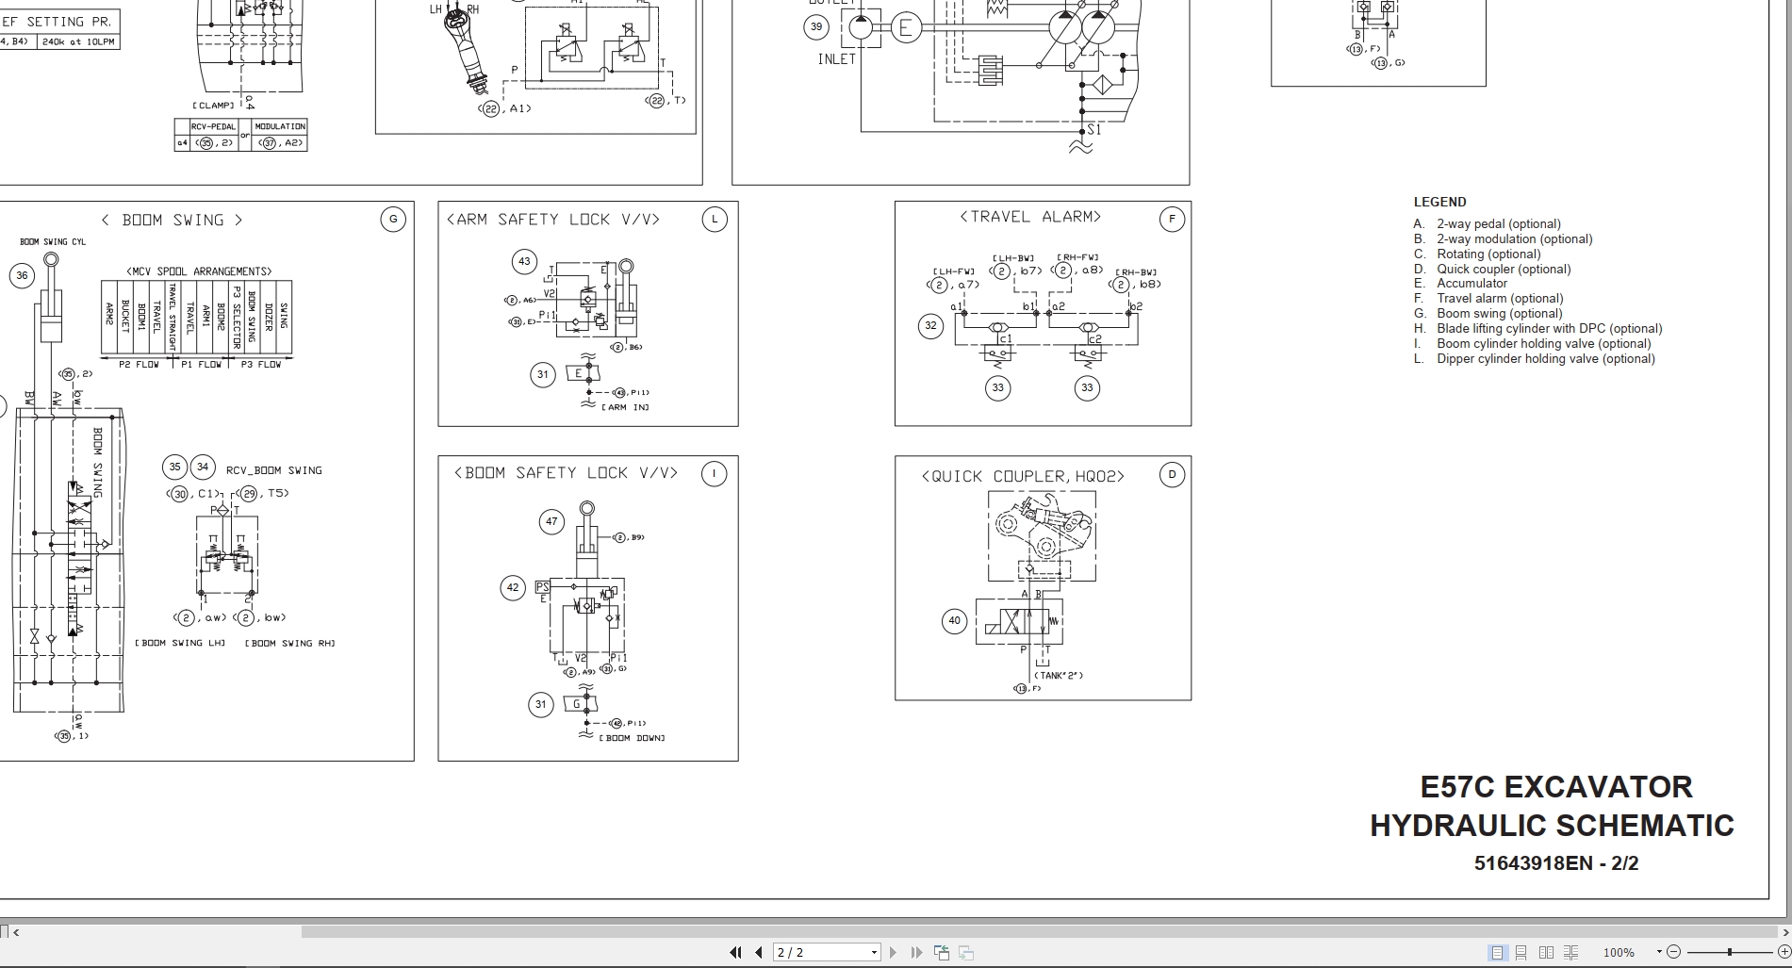The width and height of the screenshot is (1792, 968).
Task: Enable two-page continuous layout
Action: coord(1571,952)
